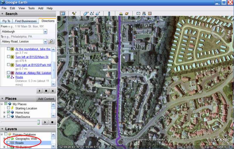The width and height of the screenshot is (234, 149).
Task: Play the directions tour button
Action: (x=39, y=91)
